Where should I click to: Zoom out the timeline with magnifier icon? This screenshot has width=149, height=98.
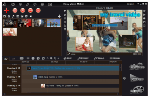coord(48,58)
